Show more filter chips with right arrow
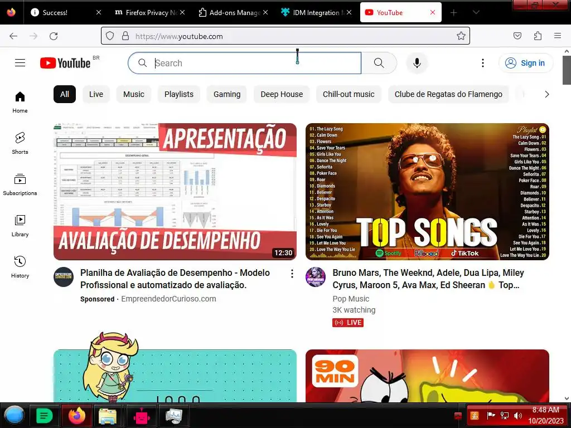571x428 pixels. point(546,94)
